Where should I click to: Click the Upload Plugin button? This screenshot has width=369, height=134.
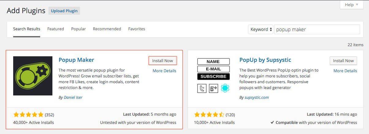(64, 11)
